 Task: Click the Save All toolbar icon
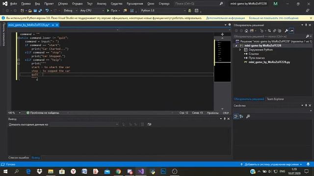tap(40, 11)
